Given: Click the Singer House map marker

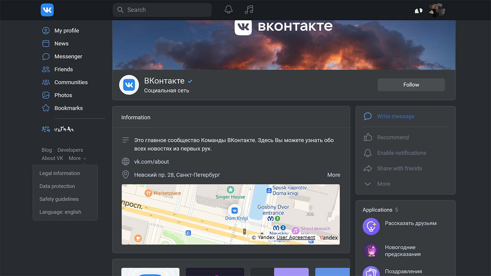Looking at the screenshot, I should [x=230, y=189].
